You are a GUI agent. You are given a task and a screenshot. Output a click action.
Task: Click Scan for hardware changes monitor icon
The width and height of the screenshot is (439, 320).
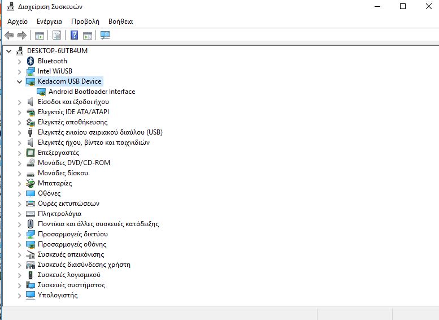105,36
